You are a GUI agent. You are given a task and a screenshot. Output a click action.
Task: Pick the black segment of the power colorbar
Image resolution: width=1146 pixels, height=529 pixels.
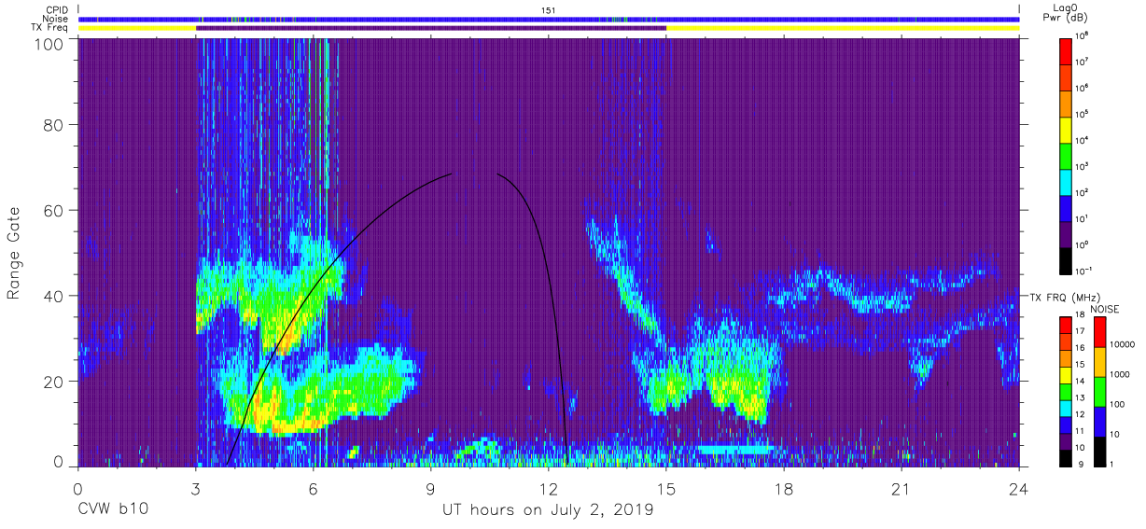(1067, 259)
